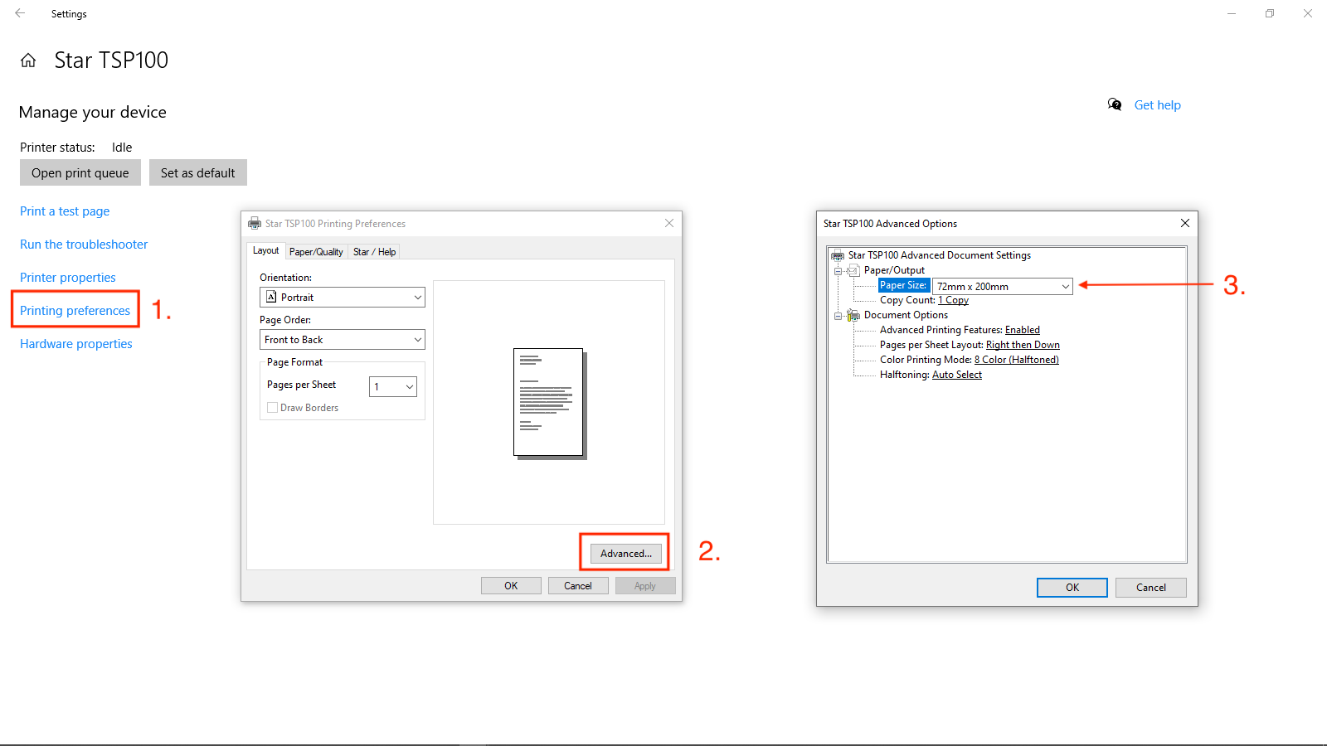The width and height of the screenshot is (1327, 746).
Task: Click the Document Options node icon
Action: tap(853, 315)
